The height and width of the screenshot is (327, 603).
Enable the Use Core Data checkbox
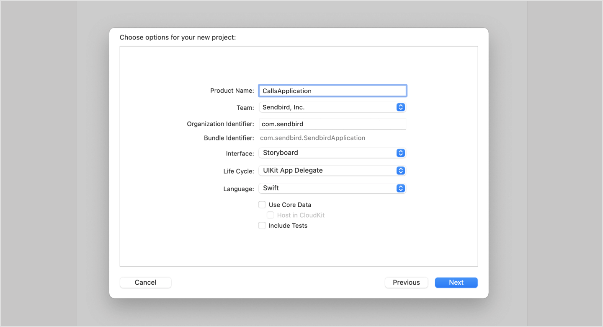[x=262, y=205]
